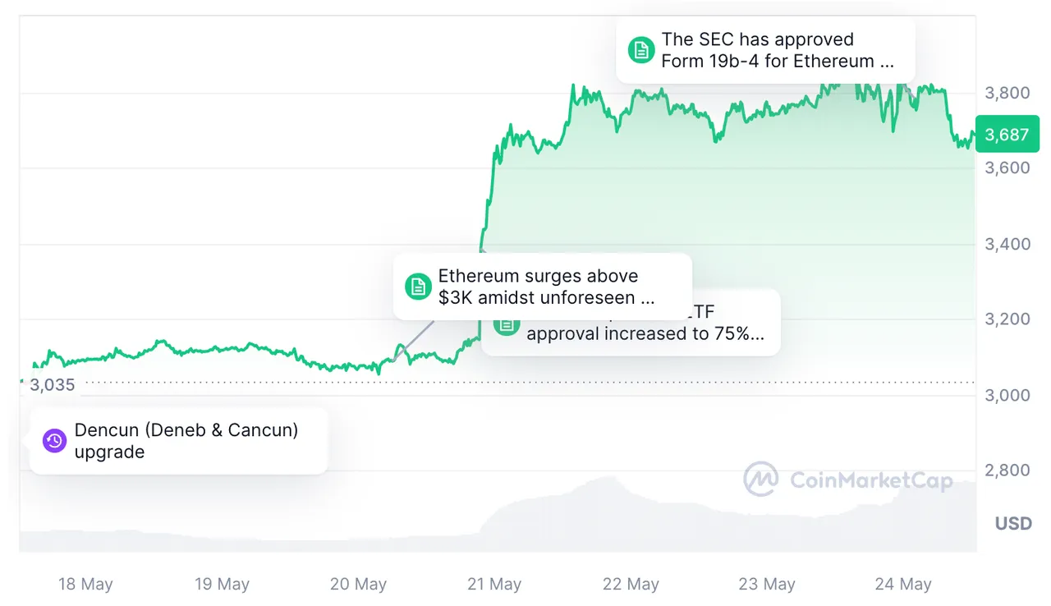
Task: Select the "22 May" date on the axis
Action: pyautogui.click(x=631, y=585)
